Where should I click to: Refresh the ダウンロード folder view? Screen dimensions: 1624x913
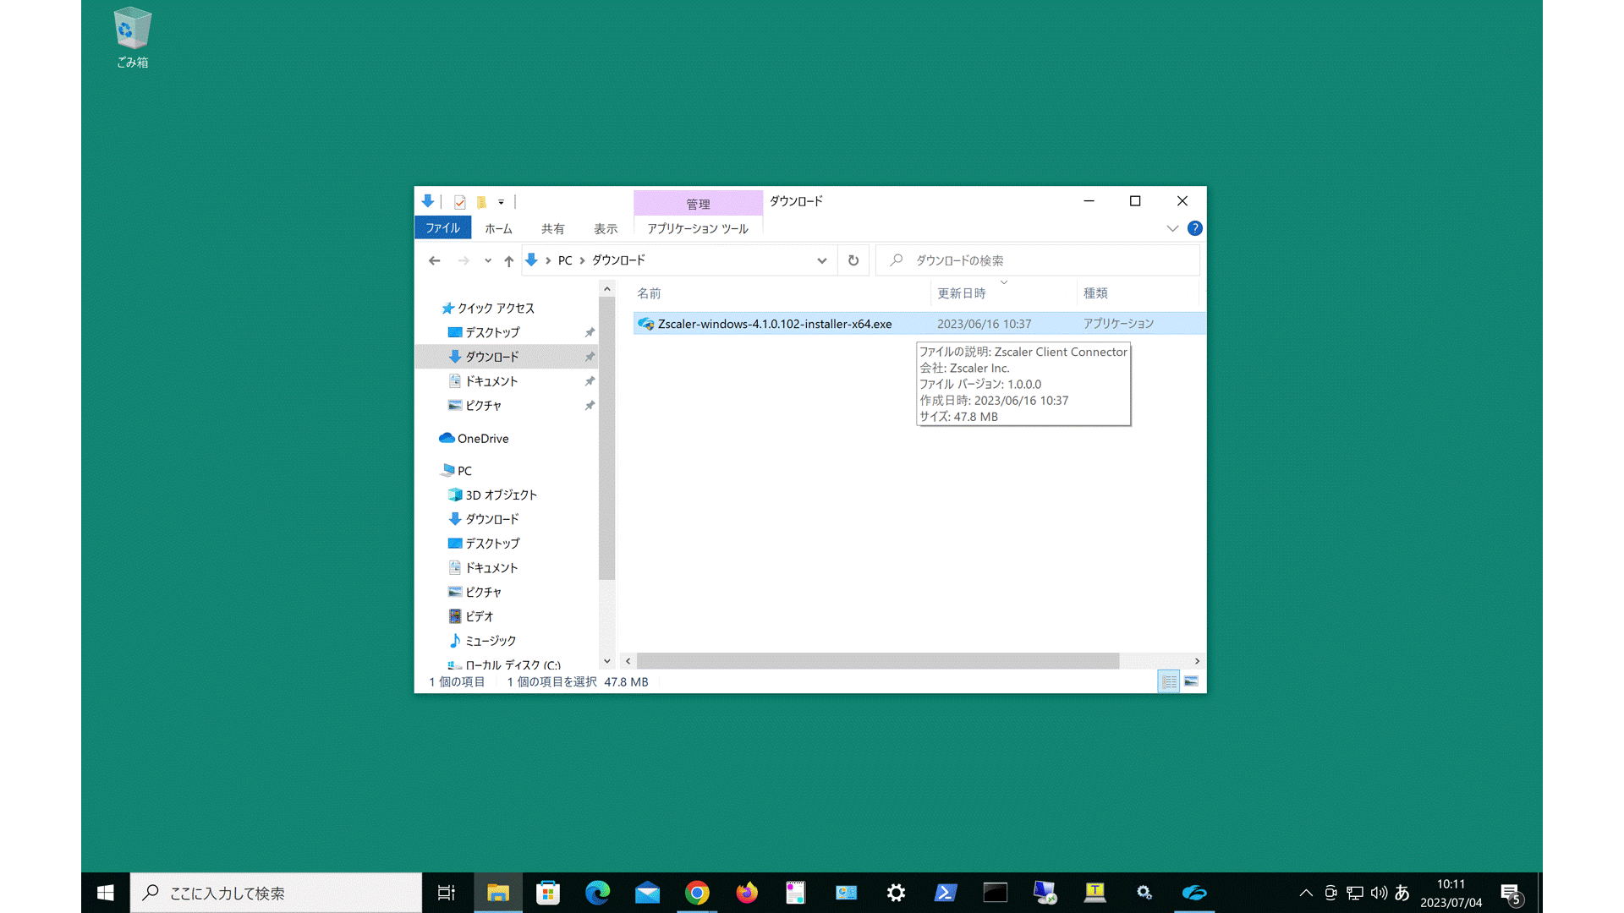[853, 260]
